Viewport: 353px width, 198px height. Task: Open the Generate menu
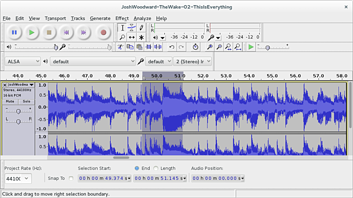[100, 18]
